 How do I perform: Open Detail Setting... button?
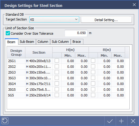click(106, 20)
